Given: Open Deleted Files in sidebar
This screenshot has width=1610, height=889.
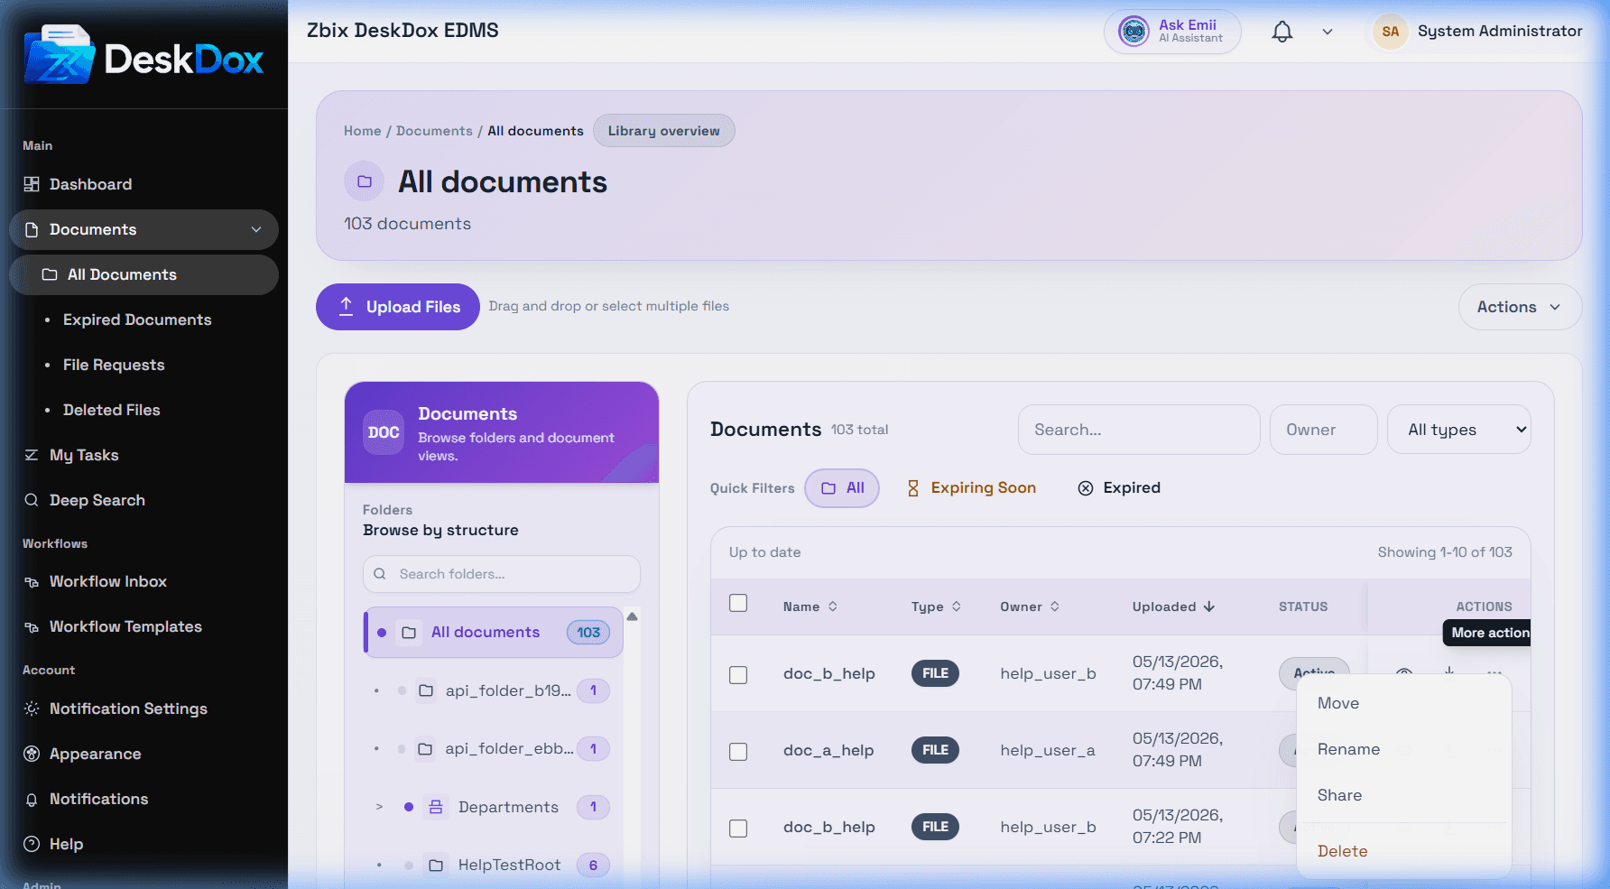Looking at the screenshot, I should [112, 410].
